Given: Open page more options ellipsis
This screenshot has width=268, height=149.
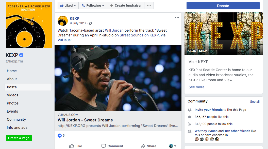Looking at the screenshot, I should (149, 6).
